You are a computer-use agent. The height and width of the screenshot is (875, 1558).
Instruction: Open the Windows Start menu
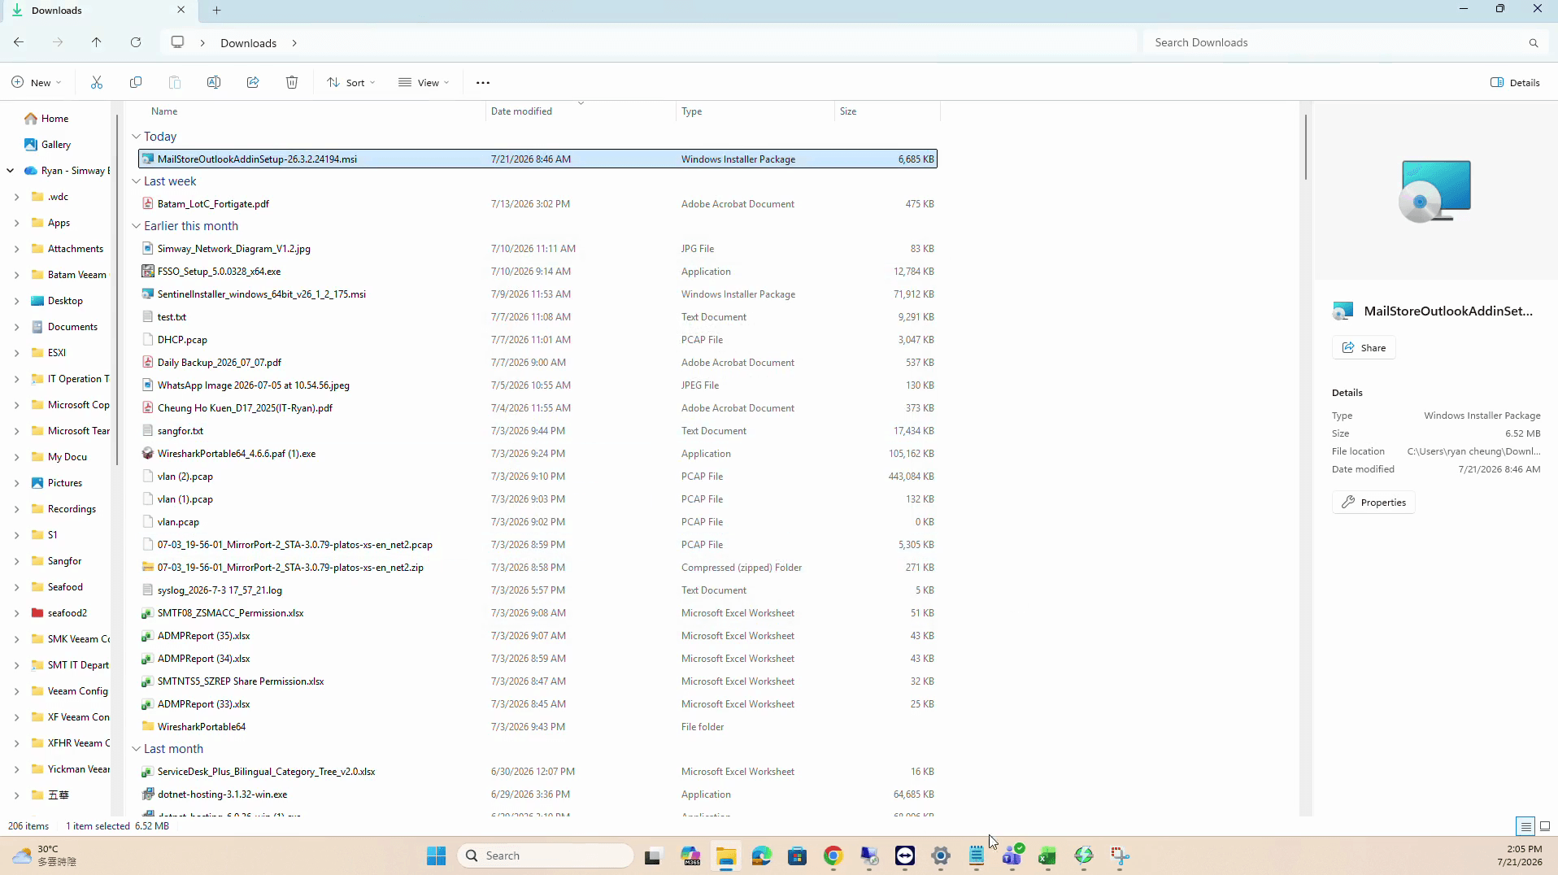(437, 855)
